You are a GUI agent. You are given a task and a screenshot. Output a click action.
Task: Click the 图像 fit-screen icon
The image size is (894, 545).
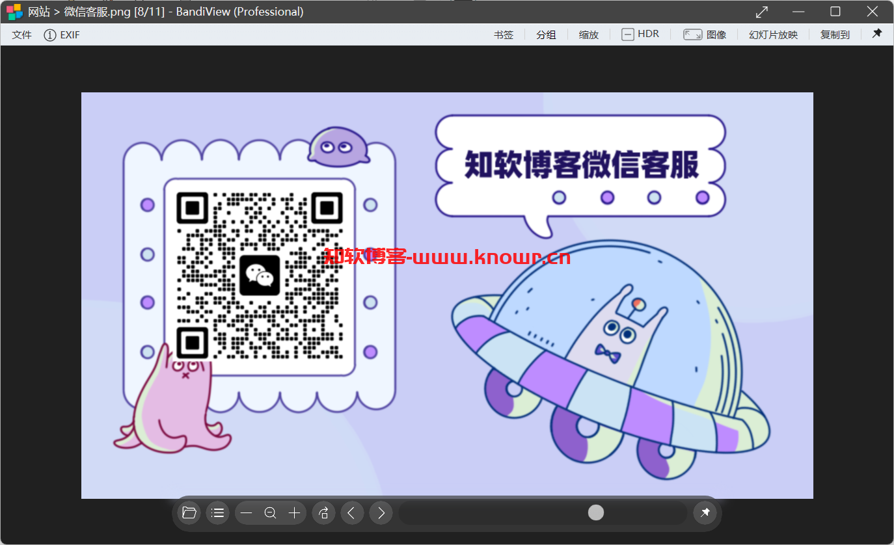click(x=692, y=34)
